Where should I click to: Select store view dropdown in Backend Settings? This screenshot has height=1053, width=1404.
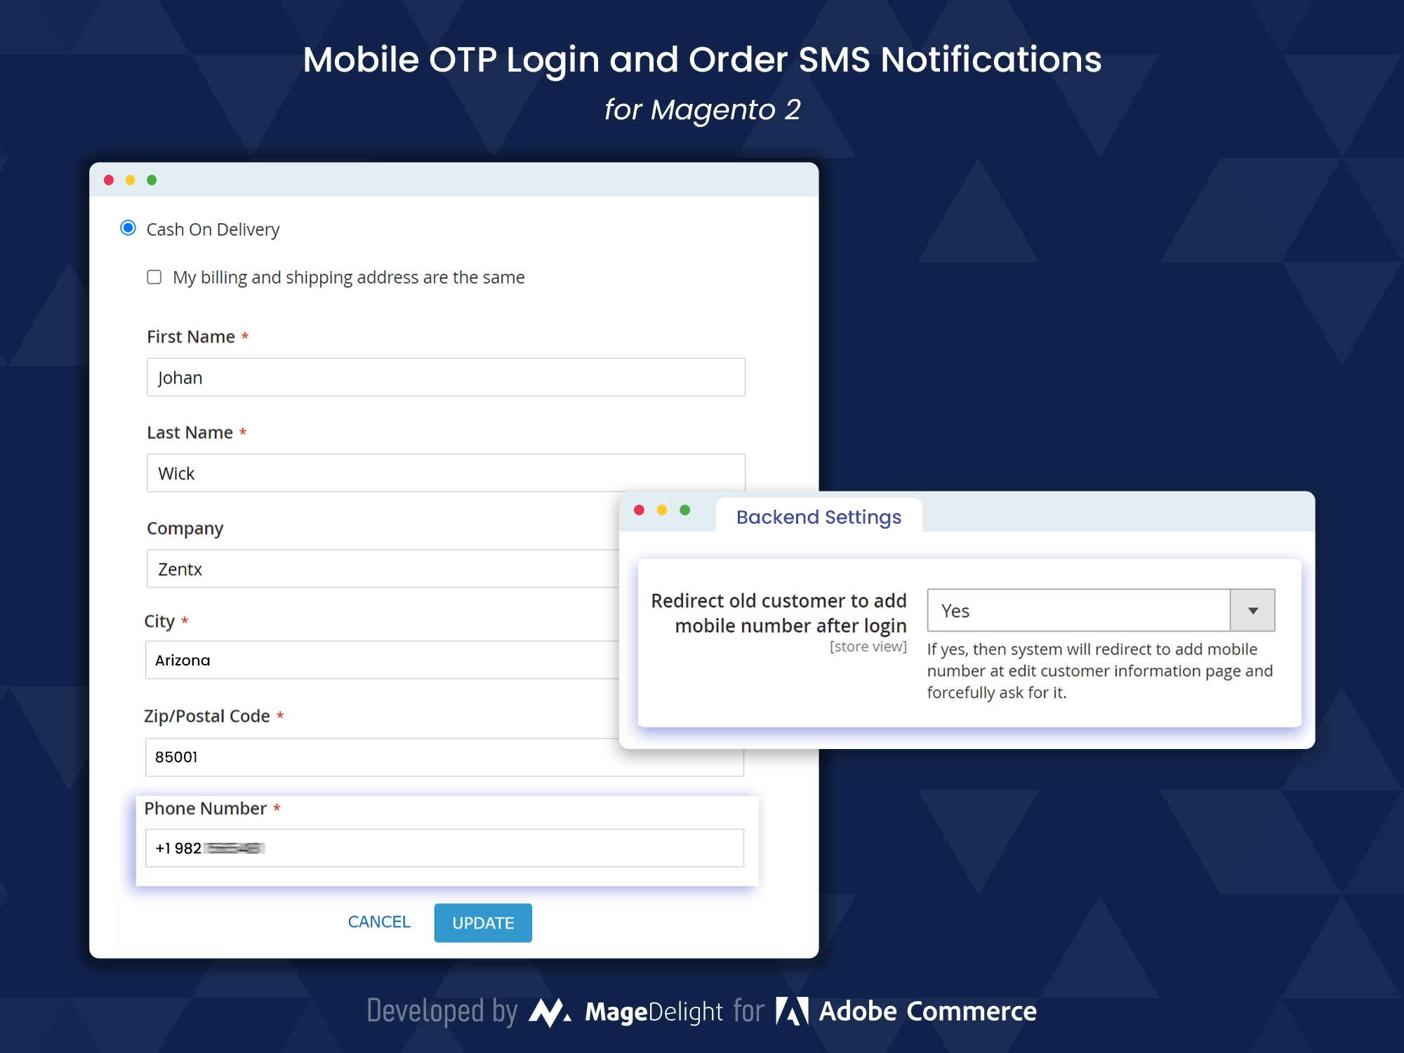[1098, 609]
